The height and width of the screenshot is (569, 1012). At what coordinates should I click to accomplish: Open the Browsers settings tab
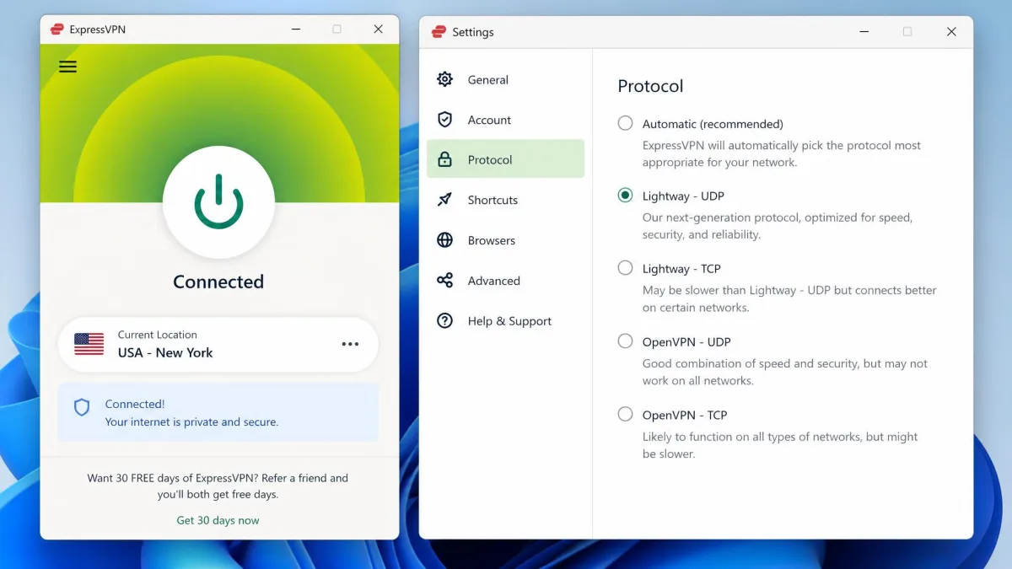[505, 240]
